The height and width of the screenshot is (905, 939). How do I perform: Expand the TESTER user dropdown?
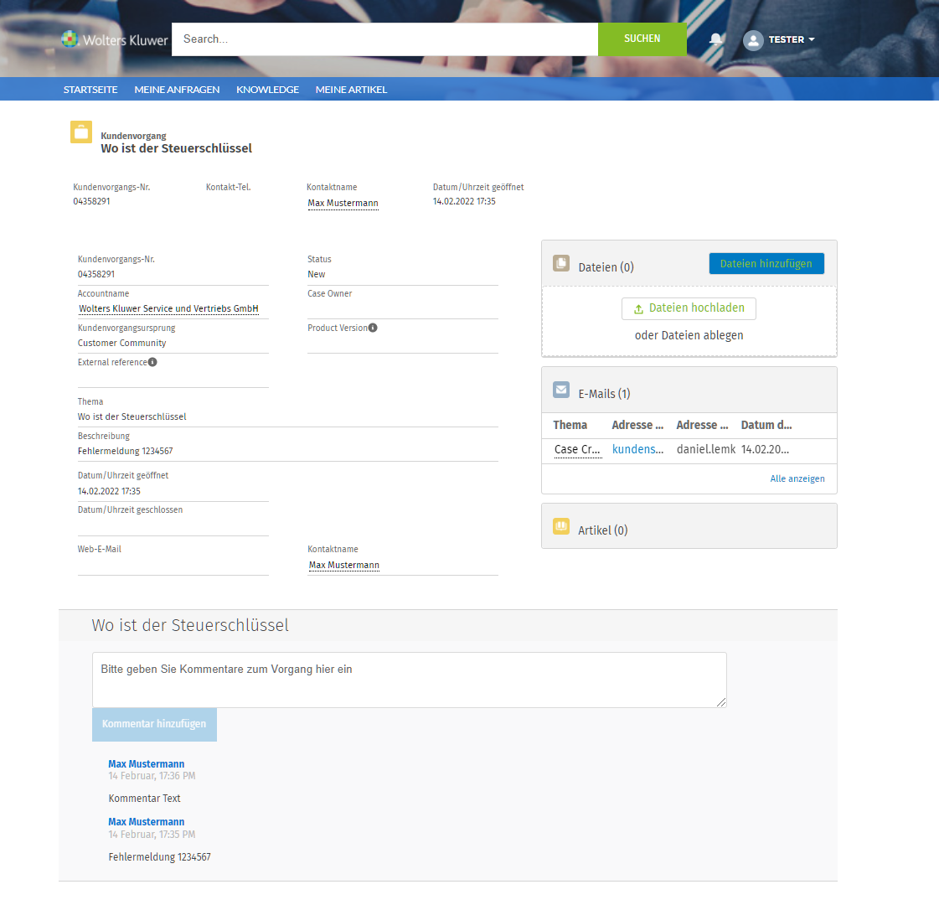(x=792, y=39)
